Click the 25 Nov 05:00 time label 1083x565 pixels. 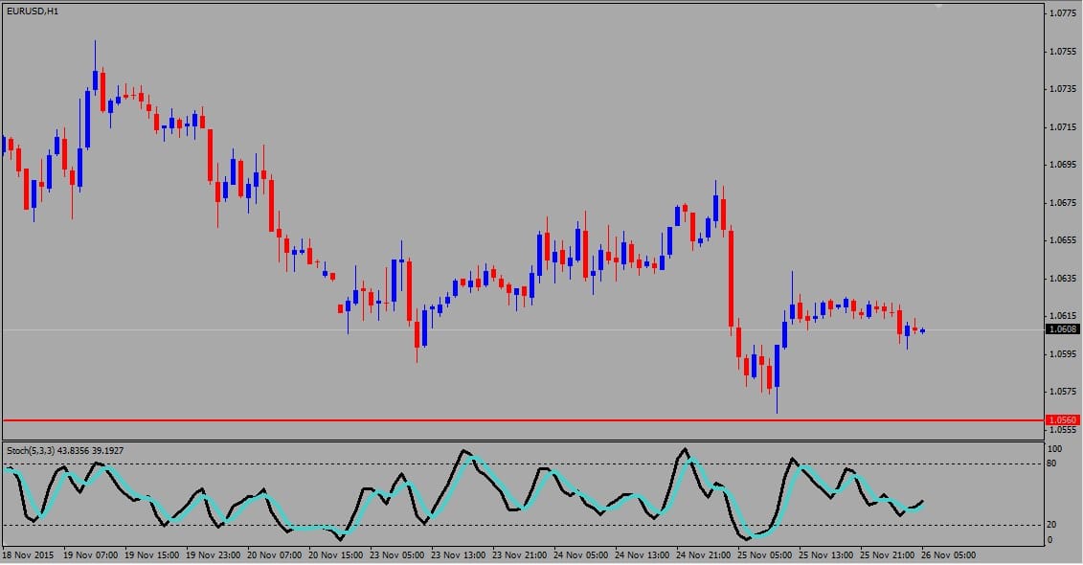[x=764, y=554]
